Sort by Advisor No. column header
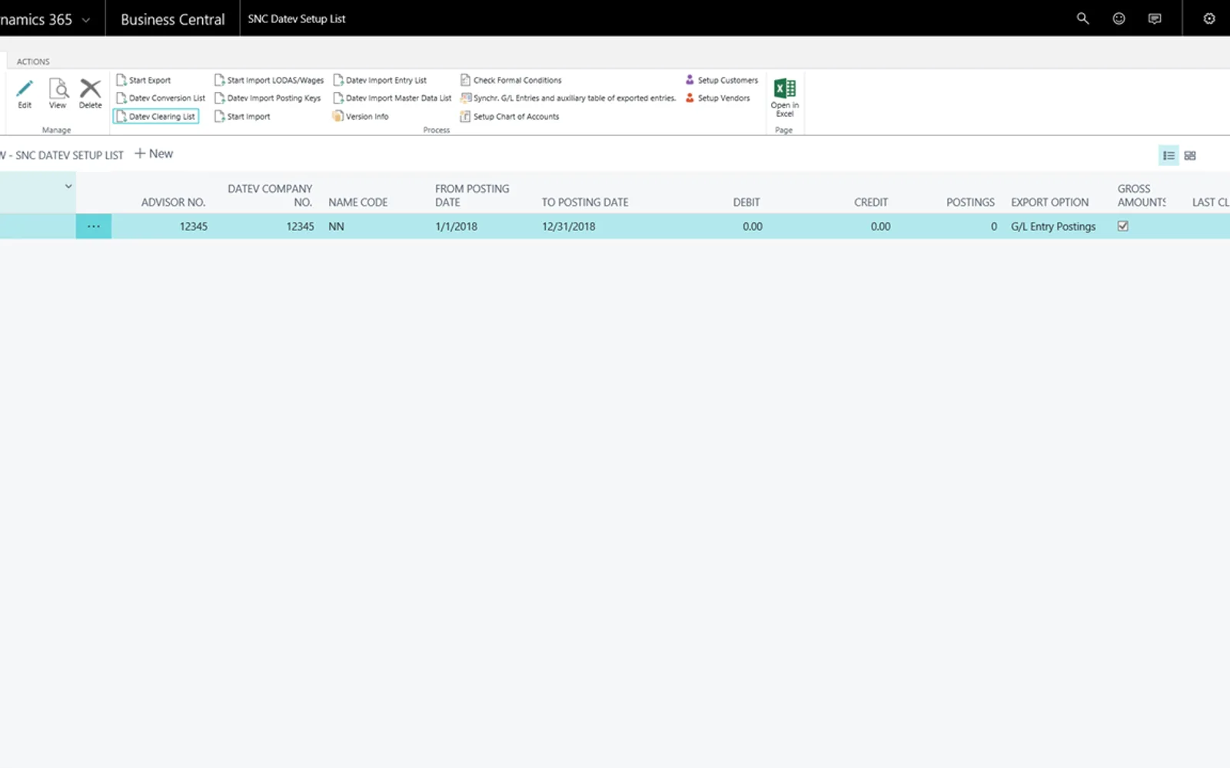The width and height of the screenshot is (1230, 768). pyautogui.click(x=173, y=202)
